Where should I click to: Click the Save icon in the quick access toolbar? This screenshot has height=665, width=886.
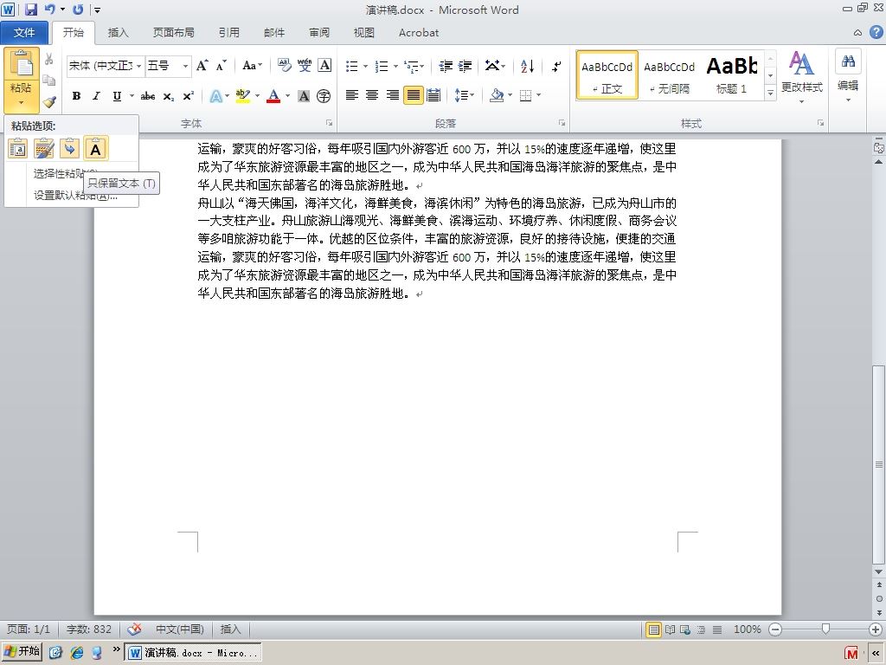pos(31,10)
